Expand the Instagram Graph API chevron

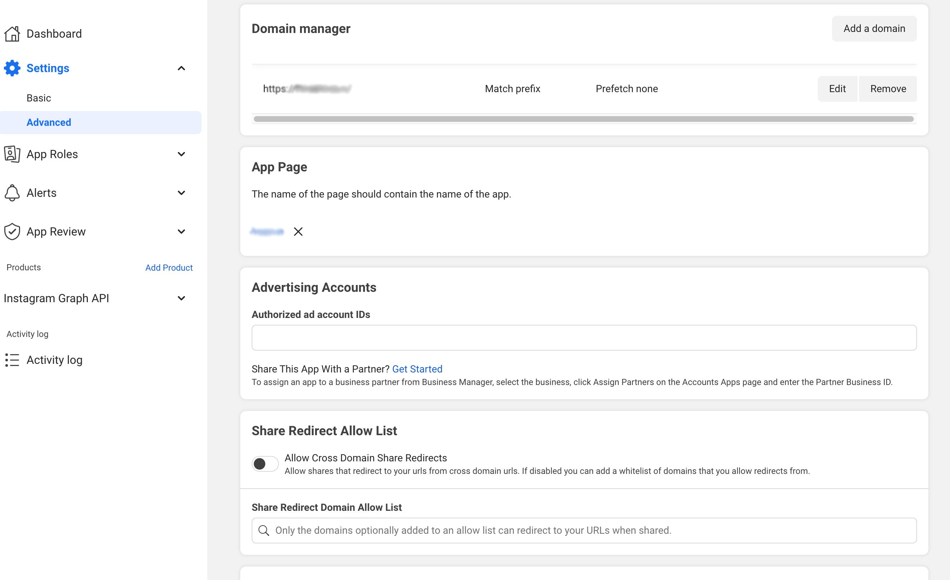pyautogui.click(x=181, y=299)
